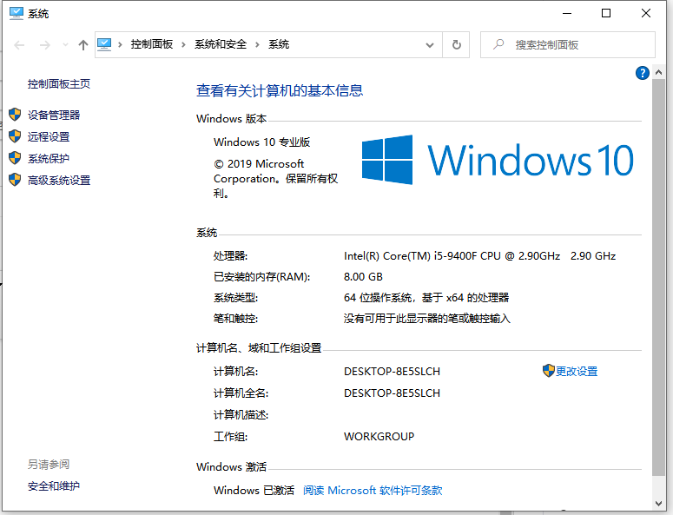
Task: Click the computer icon in the address bar
Action: pyautogui.click(x=105, y=44)
